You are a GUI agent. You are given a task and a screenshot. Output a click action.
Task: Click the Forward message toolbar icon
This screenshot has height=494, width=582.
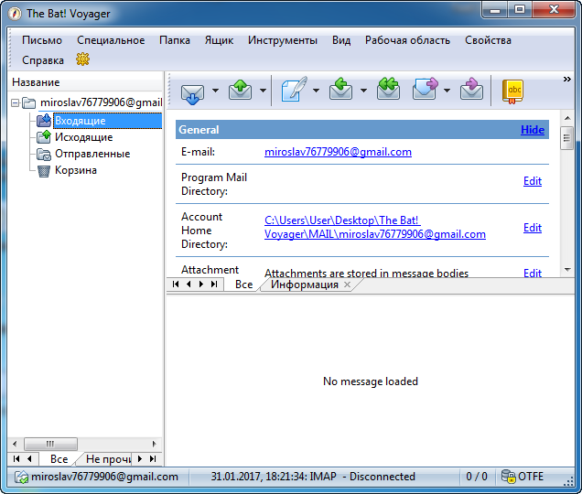point(425,89)
